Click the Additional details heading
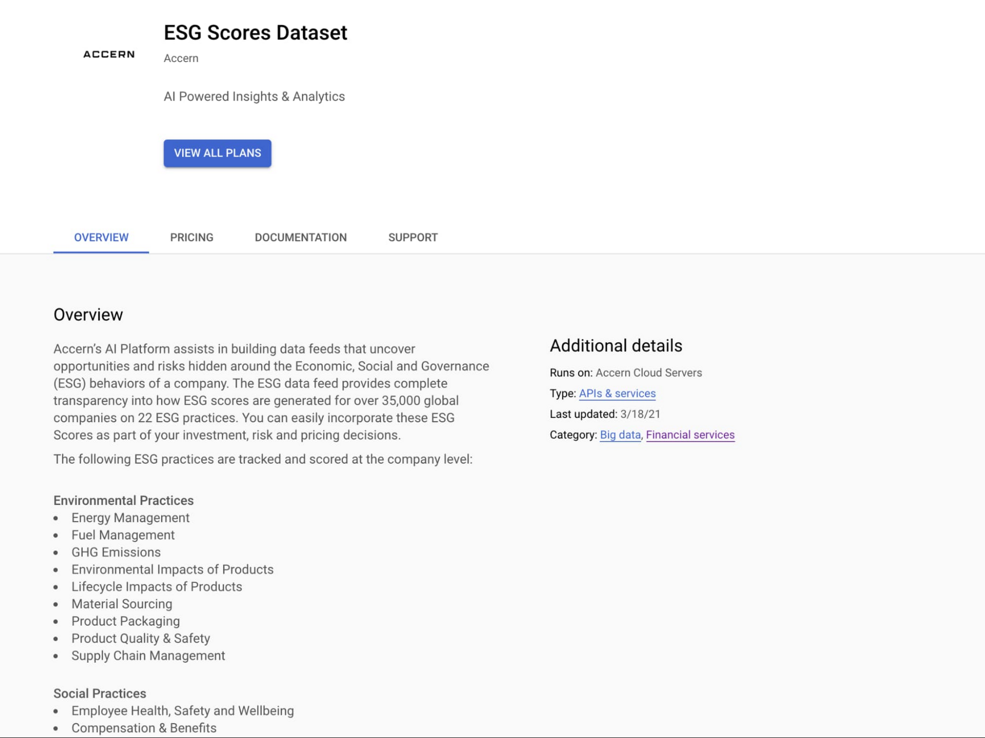985x738 pixels. (616, 346)
